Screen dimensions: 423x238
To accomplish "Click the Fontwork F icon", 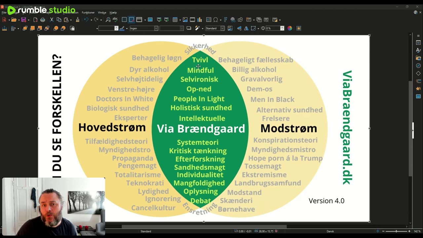I will tap(226, 20).
